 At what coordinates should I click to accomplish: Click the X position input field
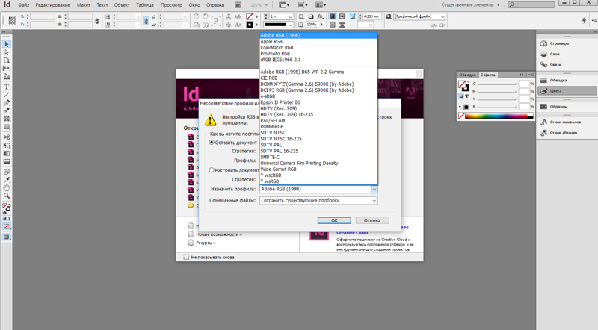pyautogui.click(x=43, y=16)
